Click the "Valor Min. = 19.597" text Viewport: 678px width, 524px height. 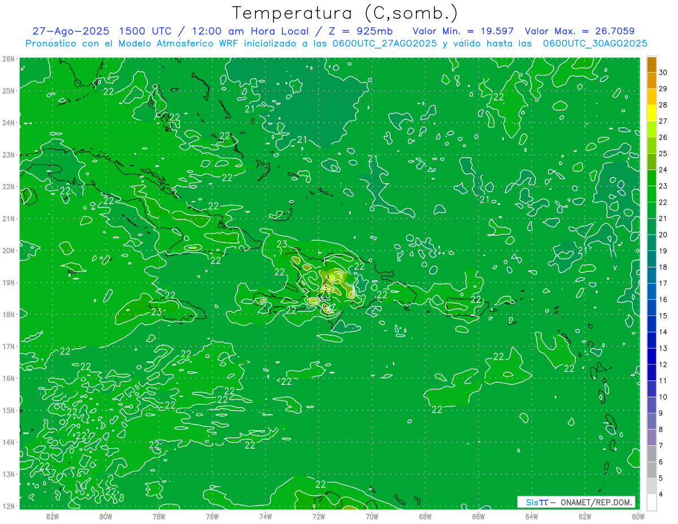pyautogui.click(x=463, y=31)
